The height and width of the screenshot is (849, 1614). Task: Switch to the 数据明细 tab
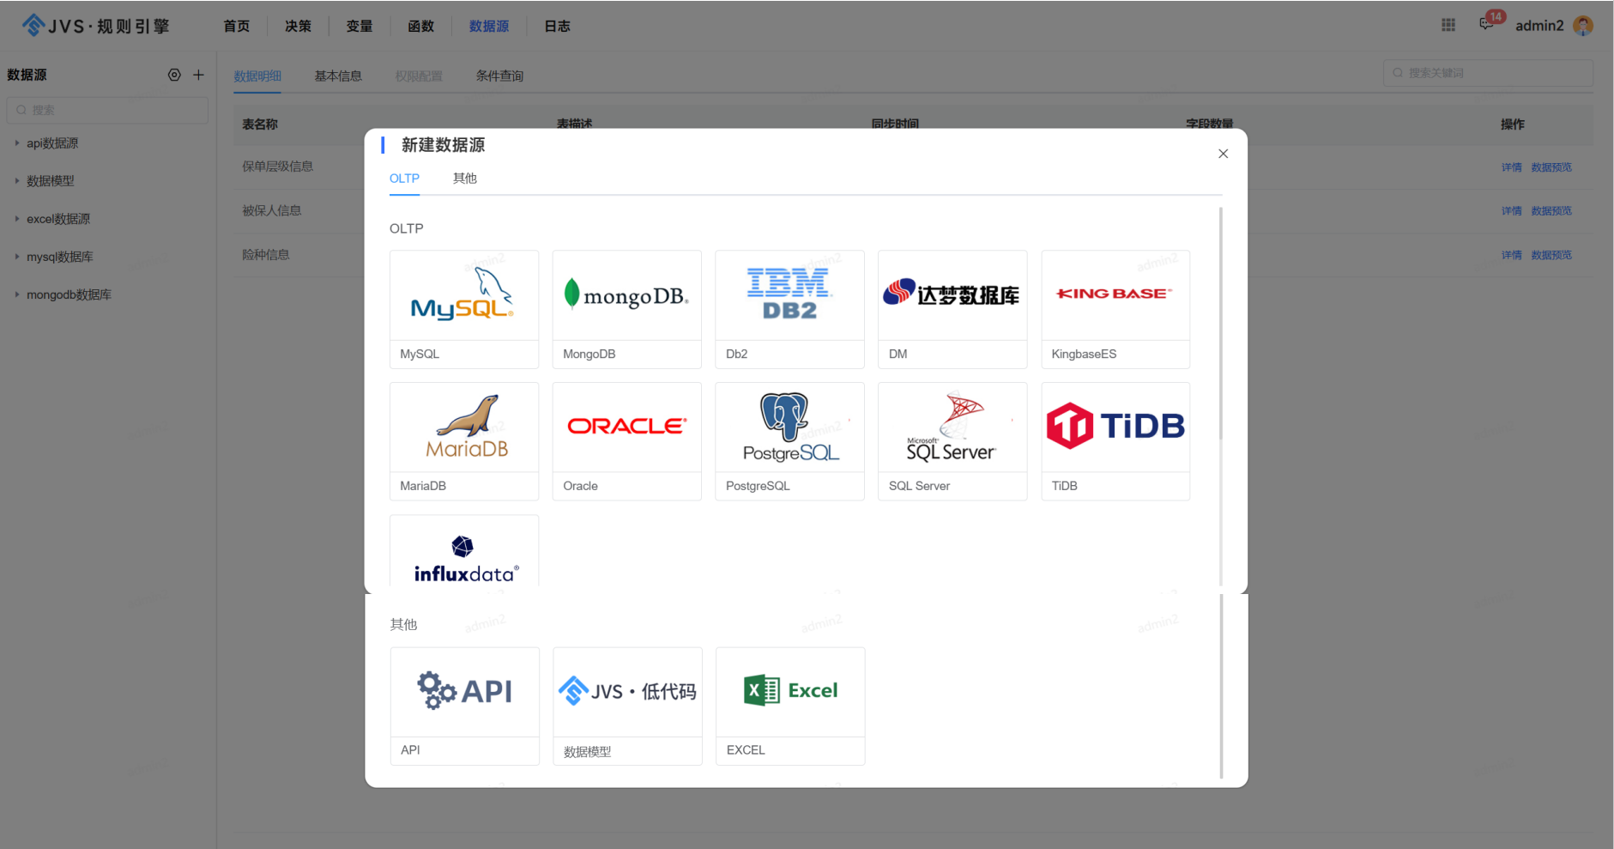[257, 76]
